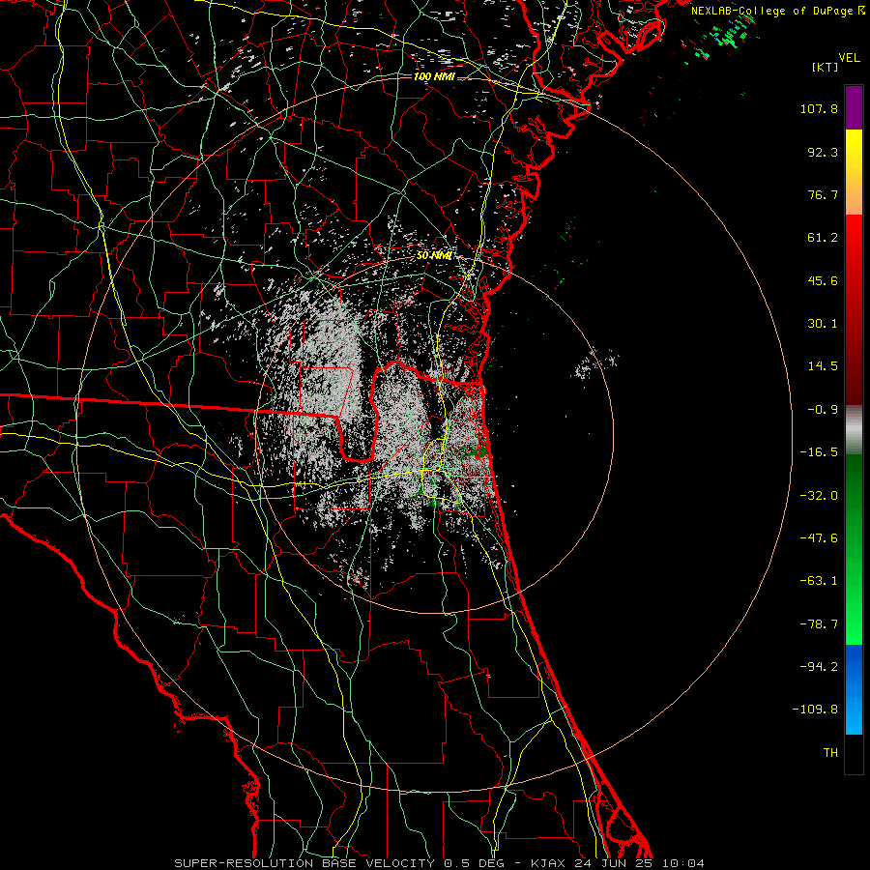Click the 61.2 velocity scale value
The width and height of the screenshot is (870, 870).
[823, 238]
